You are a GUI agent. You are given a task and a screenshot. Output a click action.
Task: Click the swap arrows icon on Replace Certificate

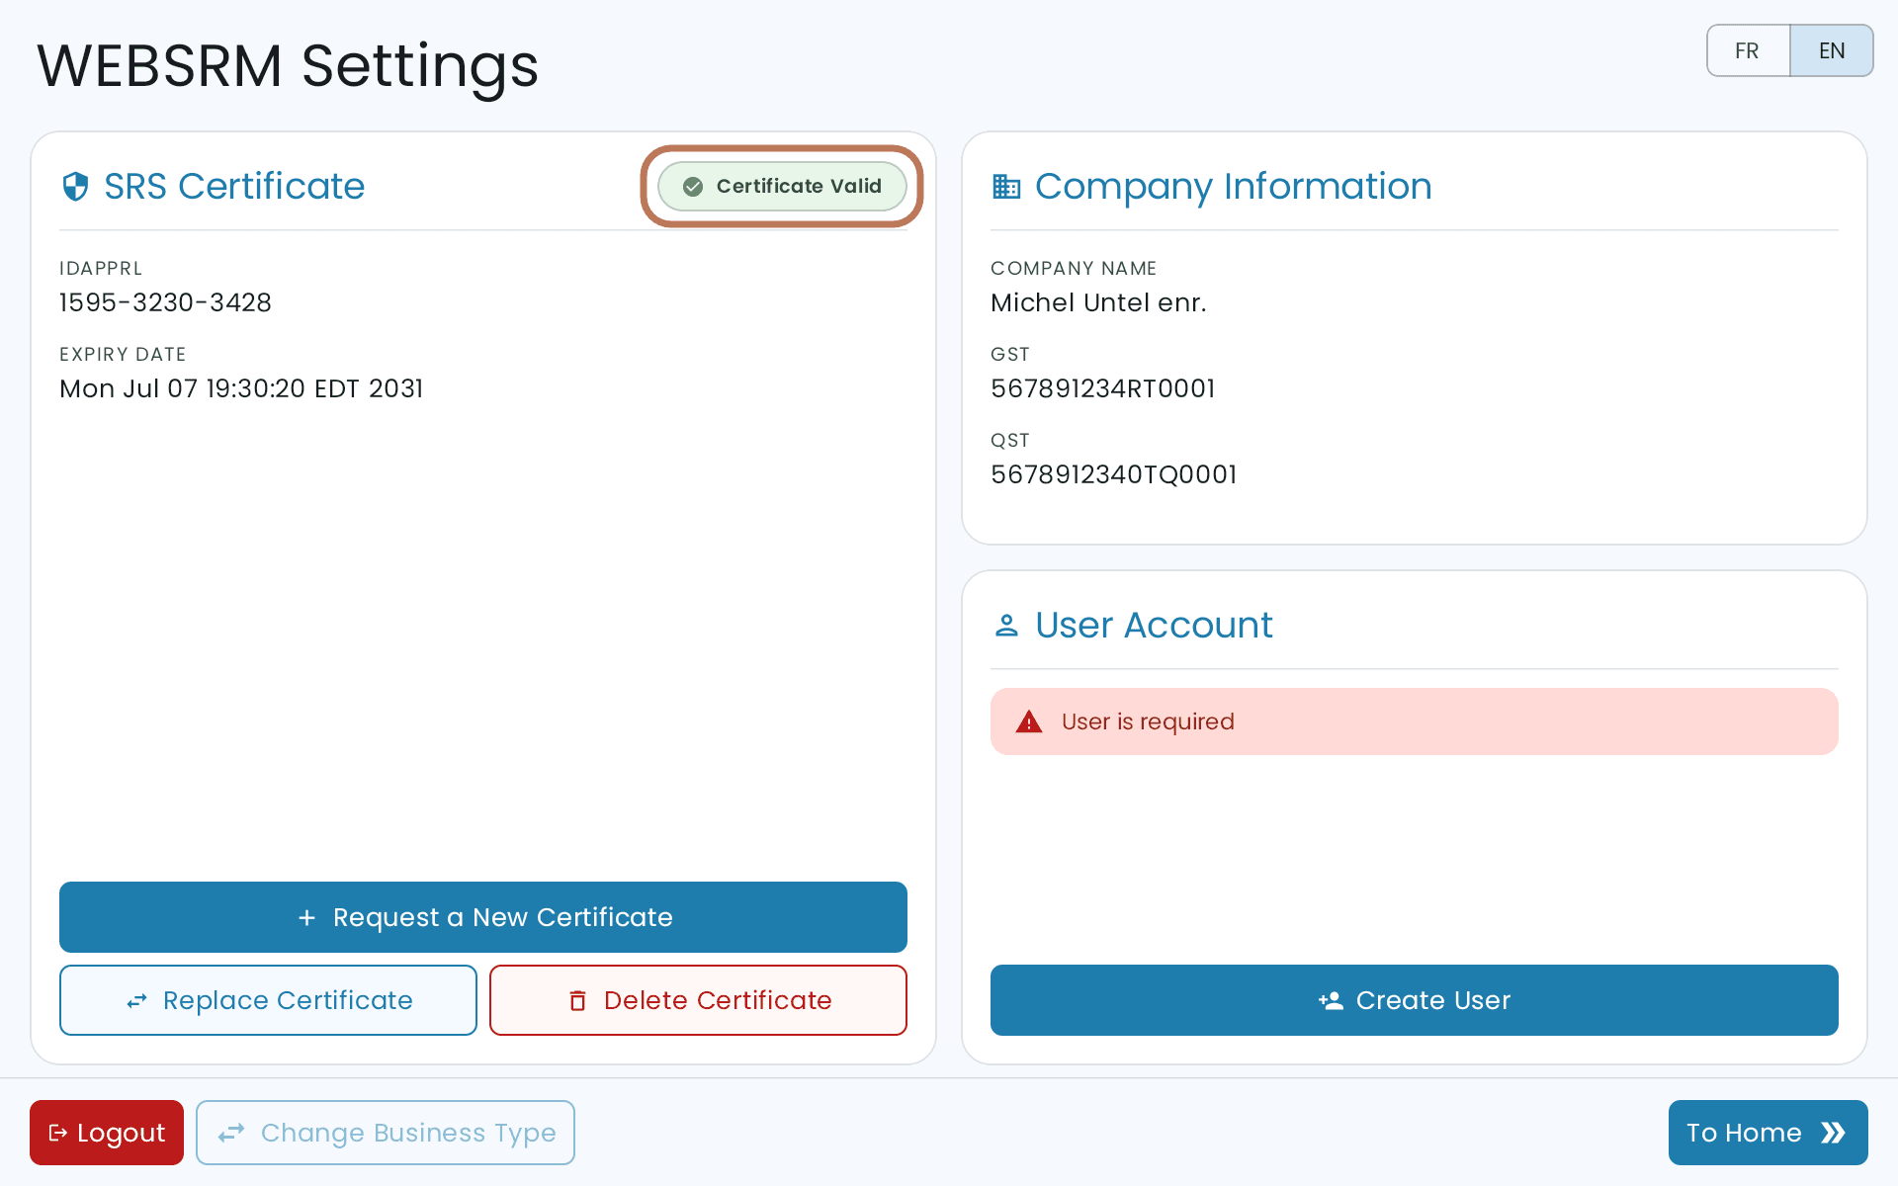(x=136, y=1001)
